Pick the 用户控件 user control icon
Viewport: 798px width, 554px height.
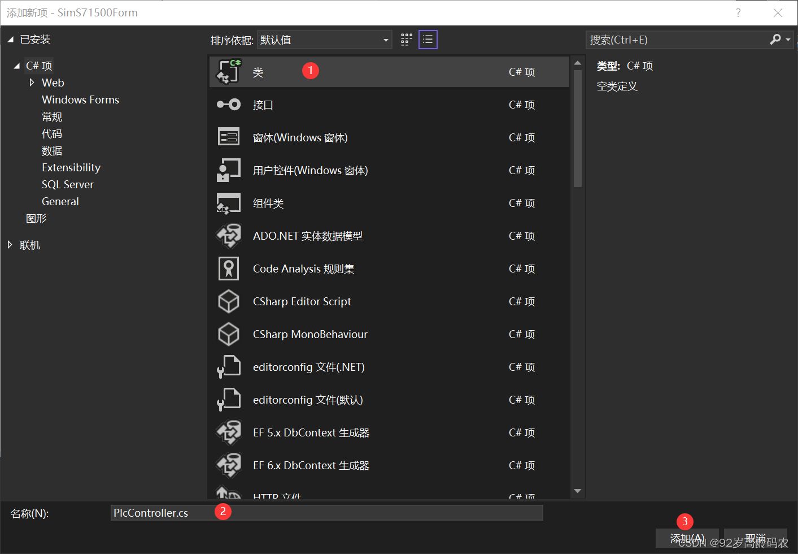coord(229,170)
